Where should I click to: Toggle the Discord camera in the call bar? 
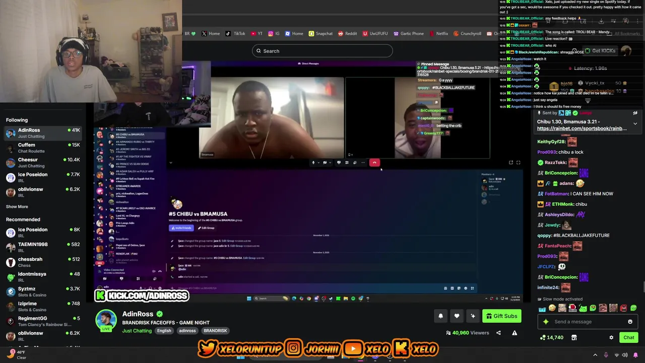tap(325, 162)
